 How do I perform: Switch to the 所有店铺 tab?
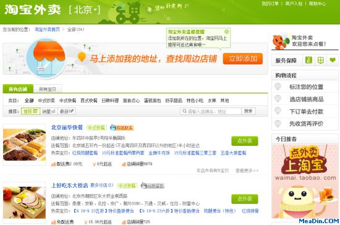point(18,89)
